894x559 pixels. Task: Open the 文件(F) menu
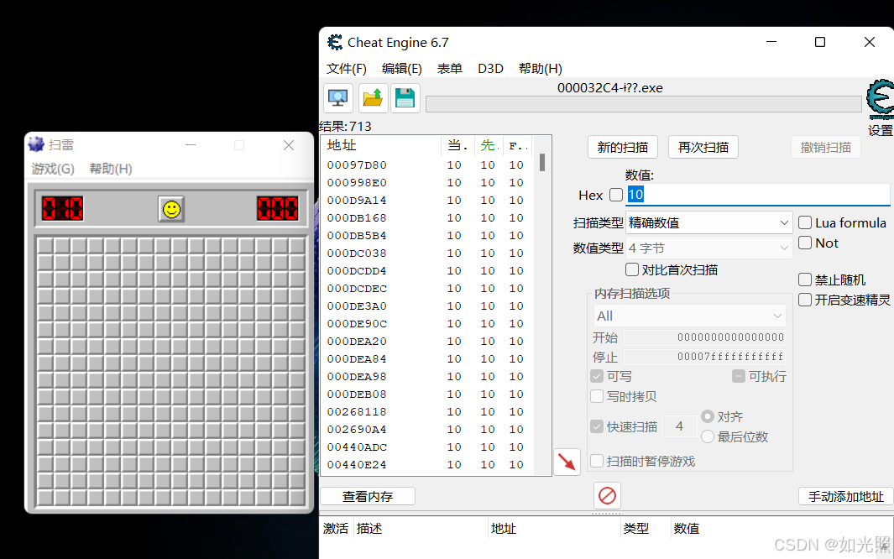[346, 68]
